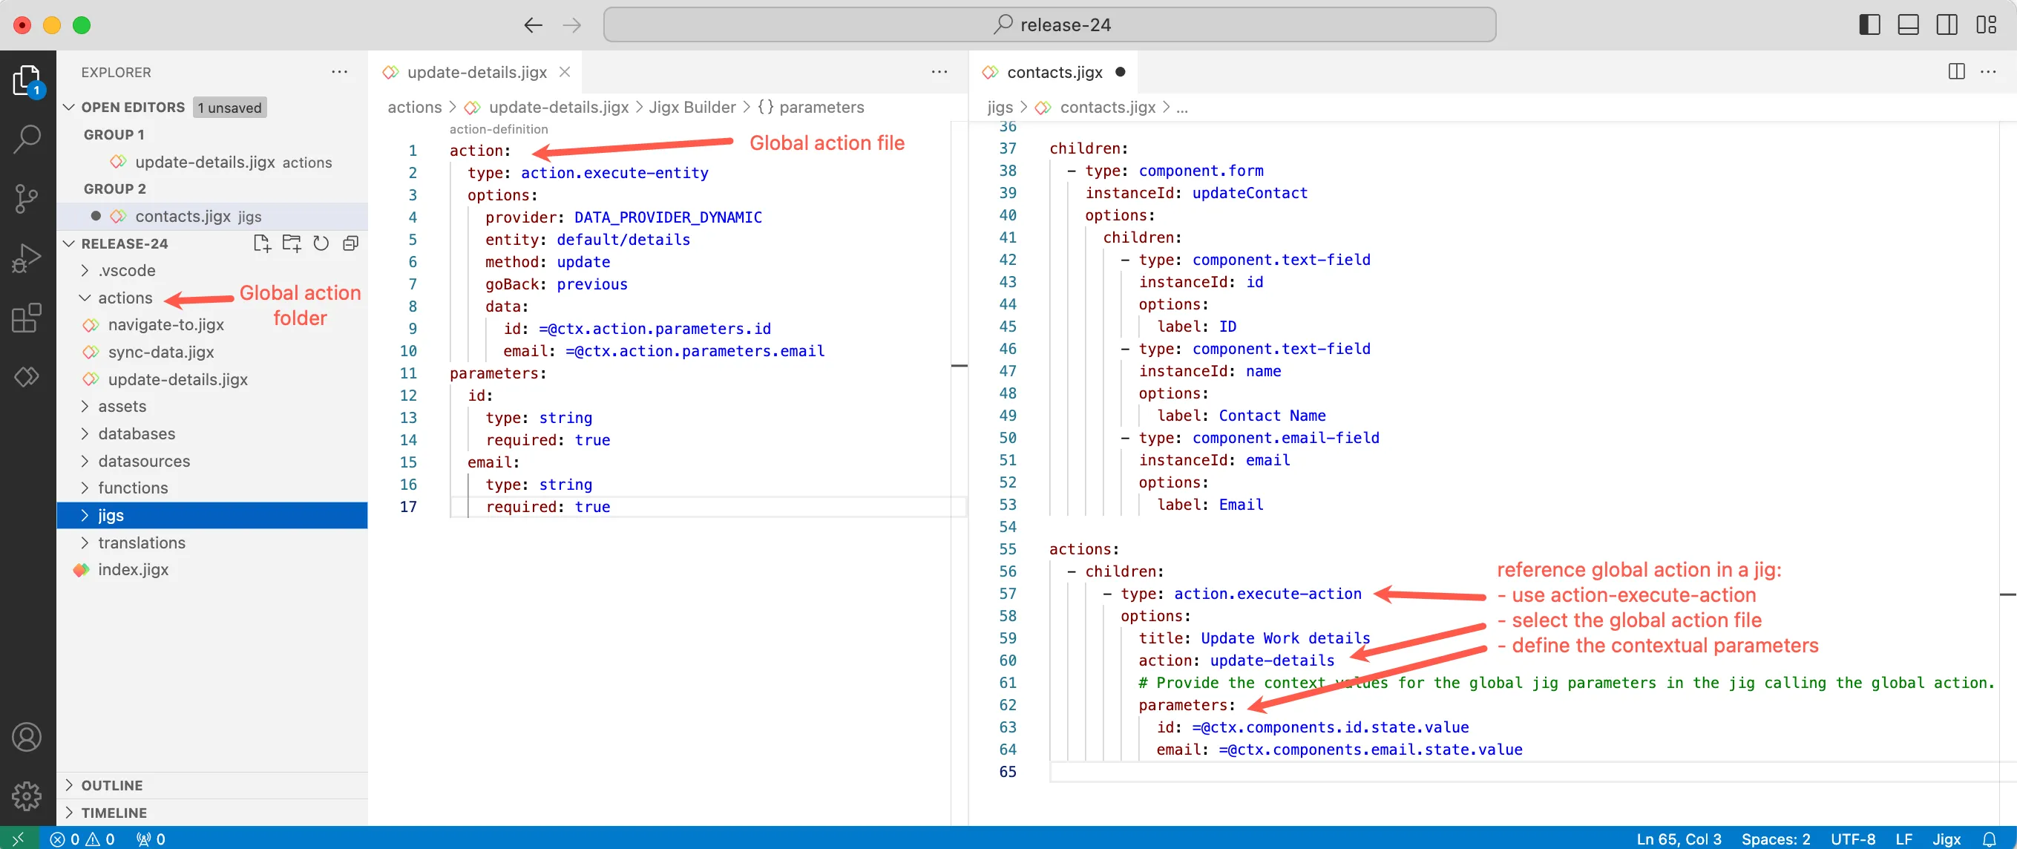The width and height of the screenshot is (2017, 849).
Task: Click Jigx language mode in status bar
Action: coord(1946,839)
